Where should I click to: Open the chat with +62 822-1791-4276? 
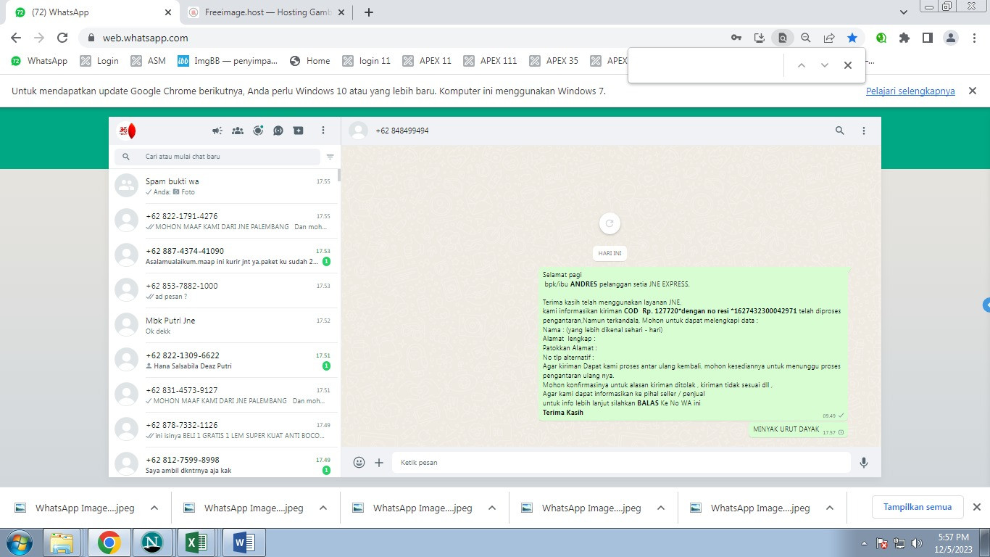point(223,221)
